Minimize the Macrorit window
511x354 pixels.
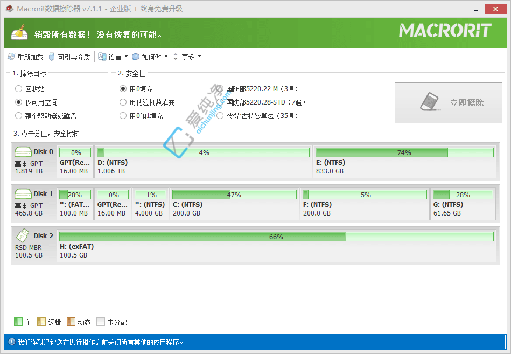[476, 9]
